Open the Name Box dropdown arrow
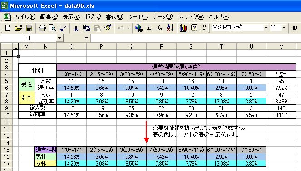The width and height of the screenshot is (301, 171). (x=59, y=38)
